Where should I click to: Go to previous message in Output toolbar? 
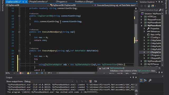[82, 81]
